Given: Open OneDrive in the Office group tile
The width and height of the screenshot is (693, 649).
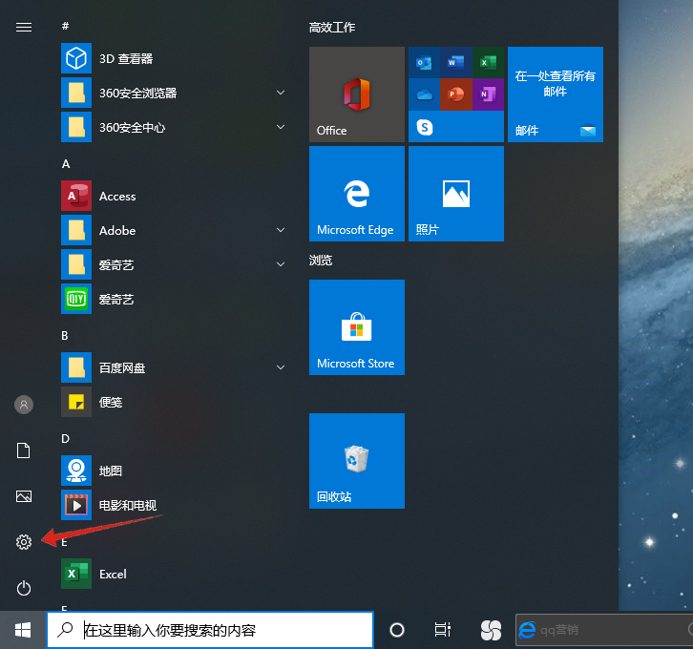Looking at the screenshot, I should point(424,94).
